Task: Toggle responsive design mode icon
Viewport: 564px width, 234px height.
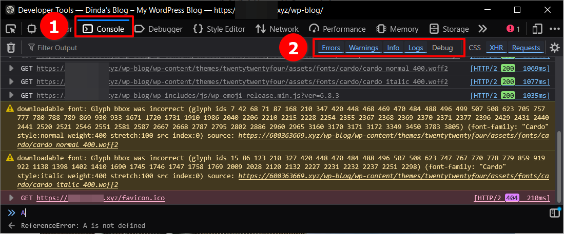Action: 537,29
